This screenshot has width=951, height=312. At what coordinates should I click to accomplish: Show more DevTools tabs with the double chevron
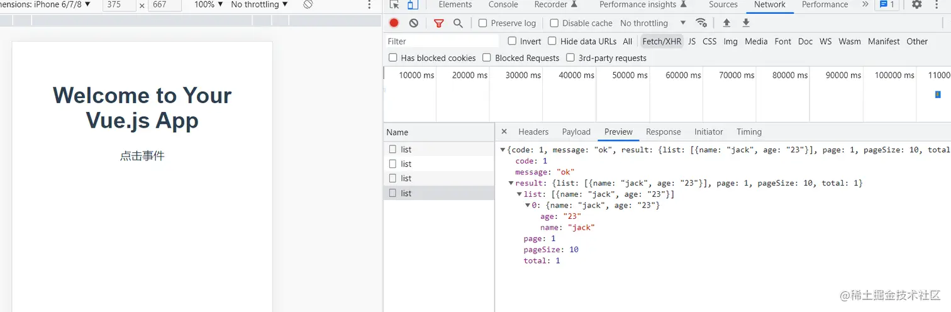point(865,4)
